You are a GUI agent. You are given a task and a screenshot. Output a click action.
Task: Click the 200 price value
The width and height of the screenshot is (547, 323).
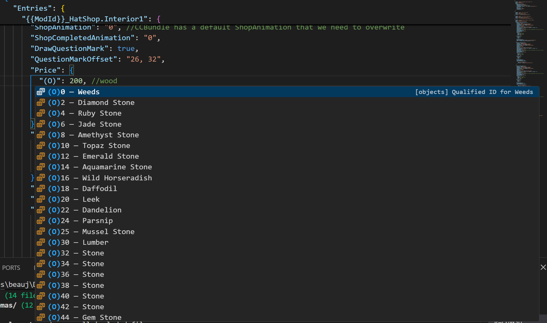76,81
